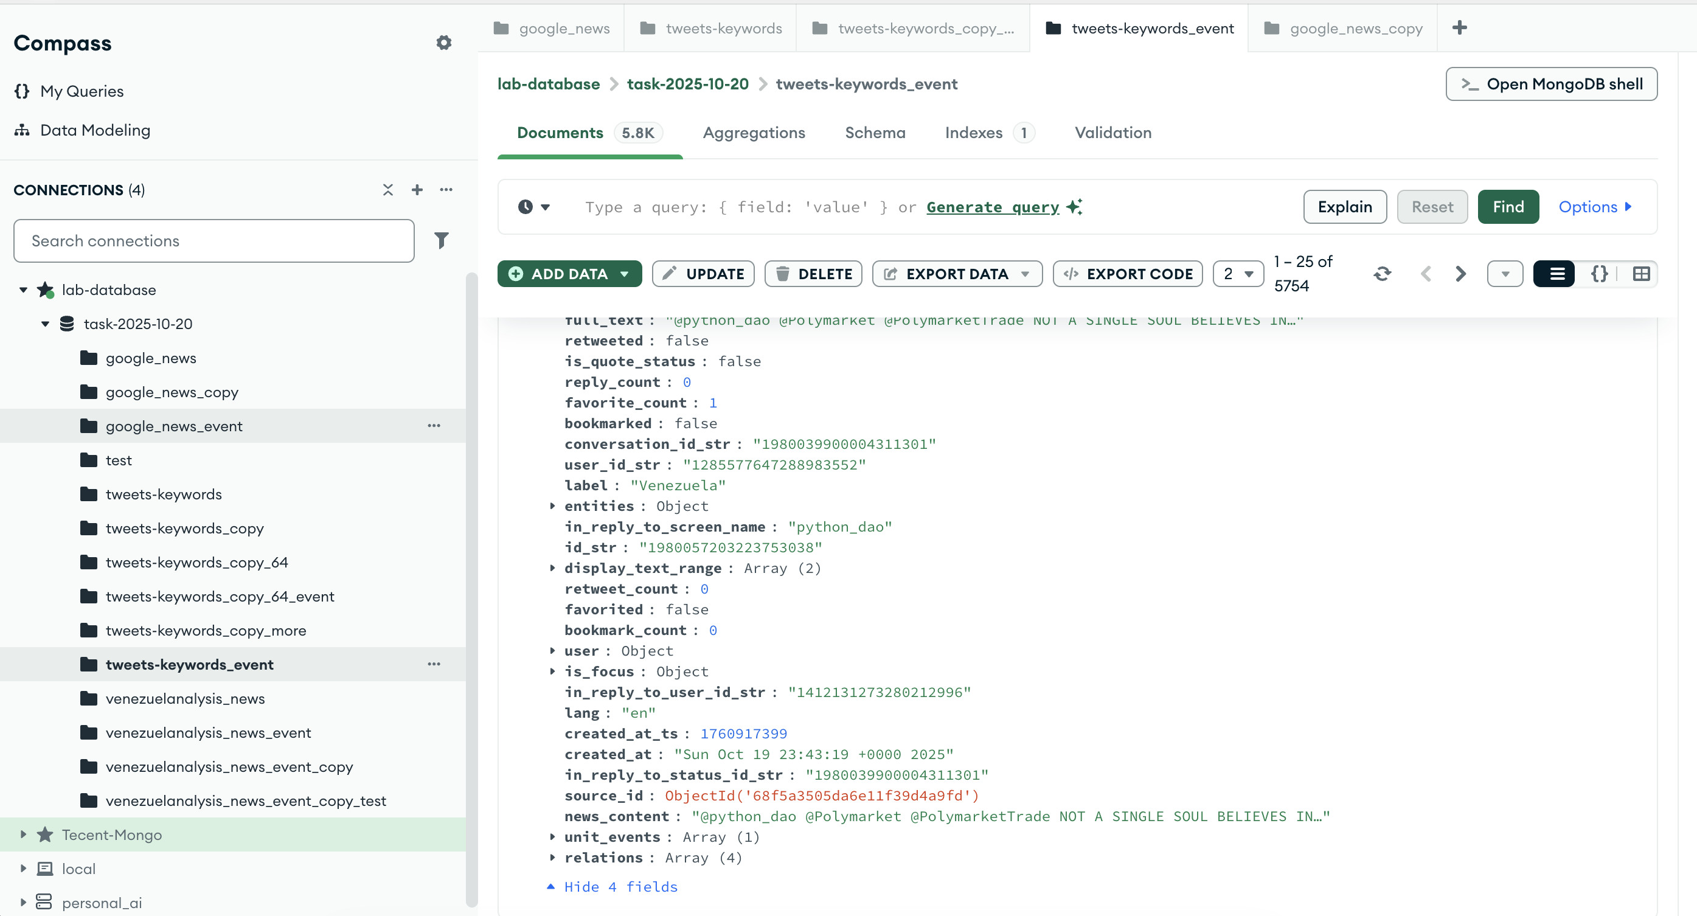Select venezuelanalysis_news collection
Screen dimensions: 1697x916
(184, 698)
